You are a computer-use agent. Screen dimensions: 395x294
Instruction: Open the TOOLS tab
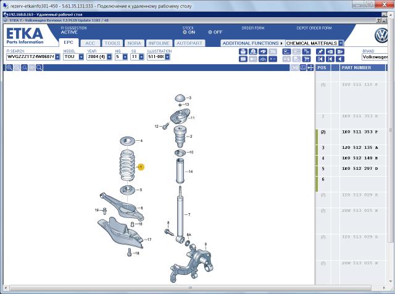tap(112, 43)
